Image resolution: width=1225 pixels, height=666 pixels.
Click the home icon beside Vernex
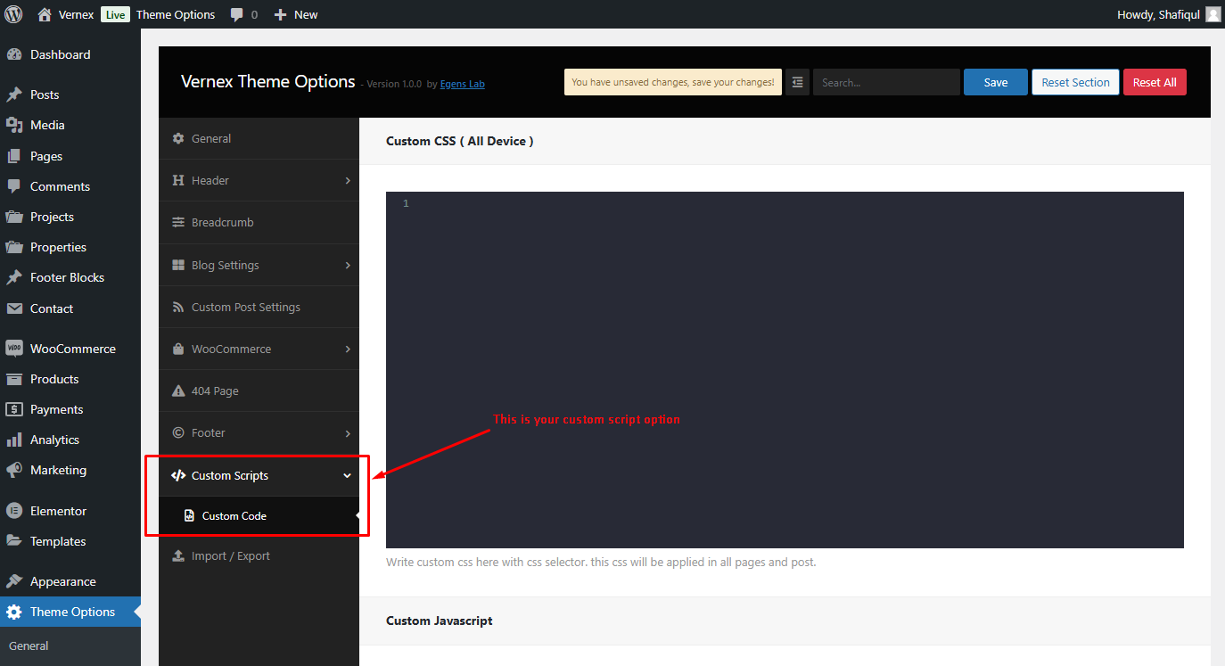pyautogui.click(x=45, y=14)
